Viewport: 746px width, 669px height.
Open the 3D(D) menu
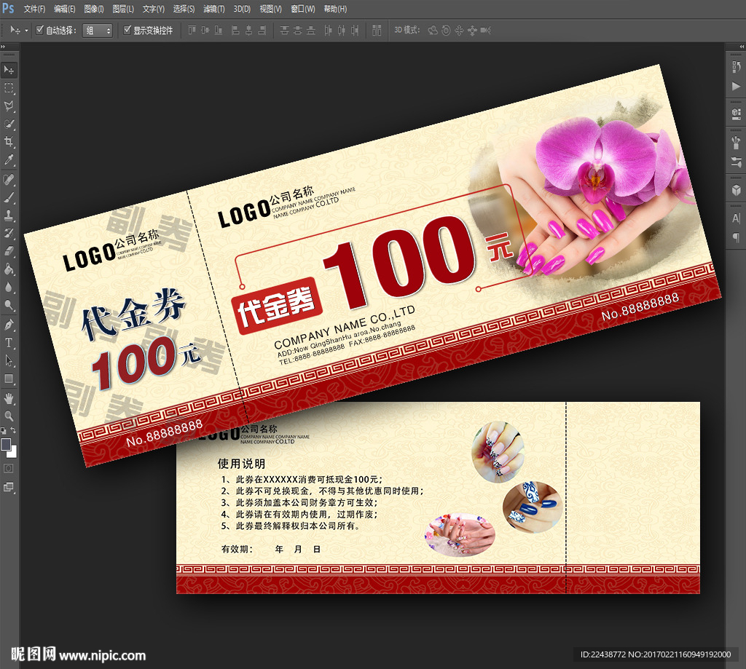242,9
